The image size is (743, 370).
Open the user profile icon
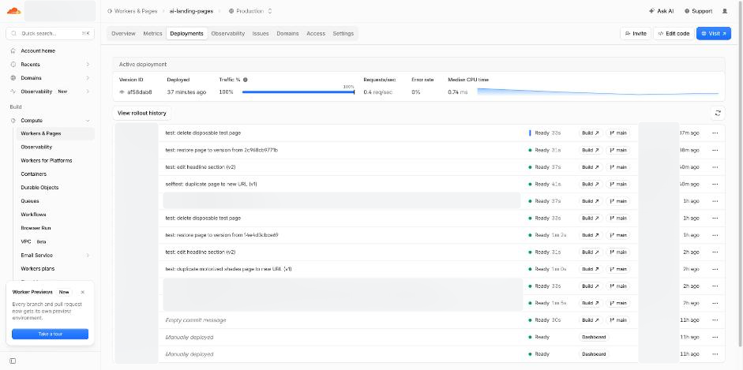[x=725, y=11]
